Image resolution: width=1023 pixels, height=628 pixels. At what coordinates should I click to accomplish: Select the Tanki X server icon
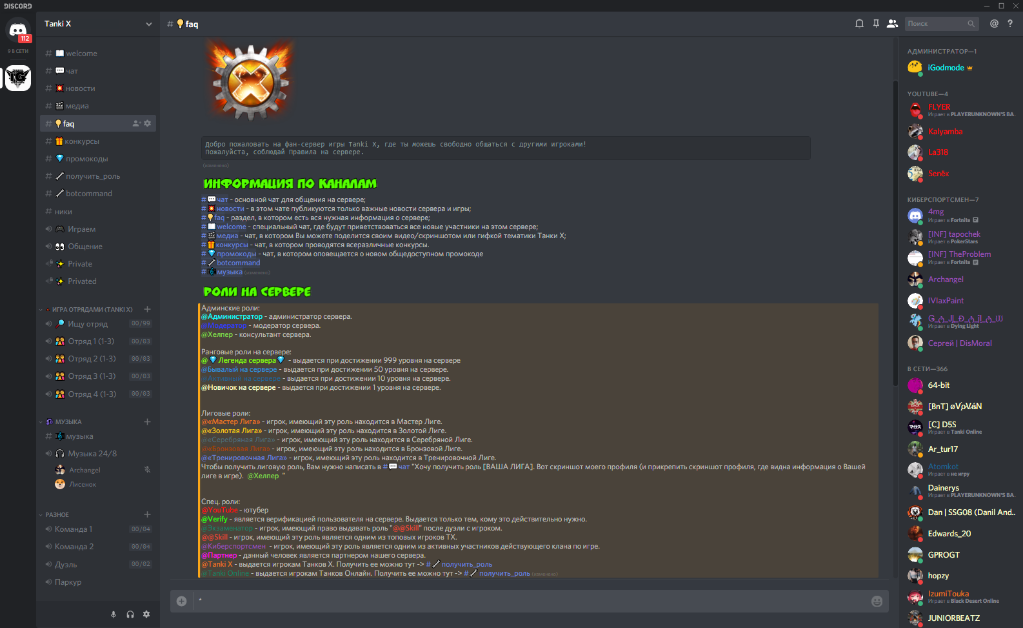(x=18, y=78)
